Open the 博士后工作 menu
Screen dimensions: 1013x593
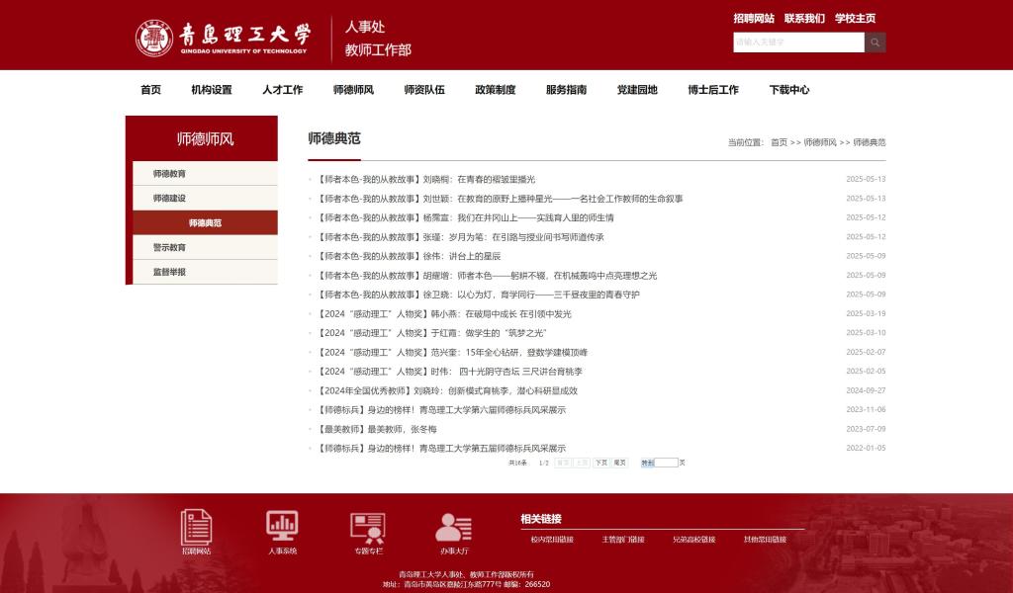713,90
